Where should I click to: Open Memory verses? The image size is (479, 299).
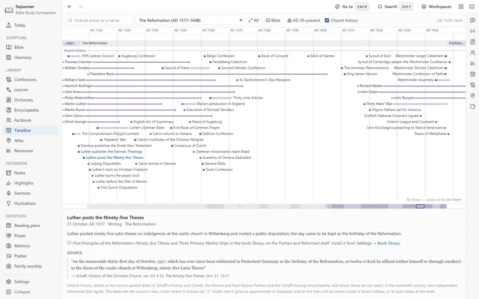(31, 246)
